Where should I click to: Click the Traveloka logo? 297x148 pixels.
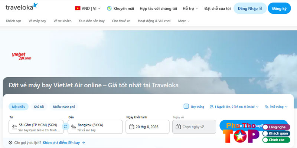point(22,7)
